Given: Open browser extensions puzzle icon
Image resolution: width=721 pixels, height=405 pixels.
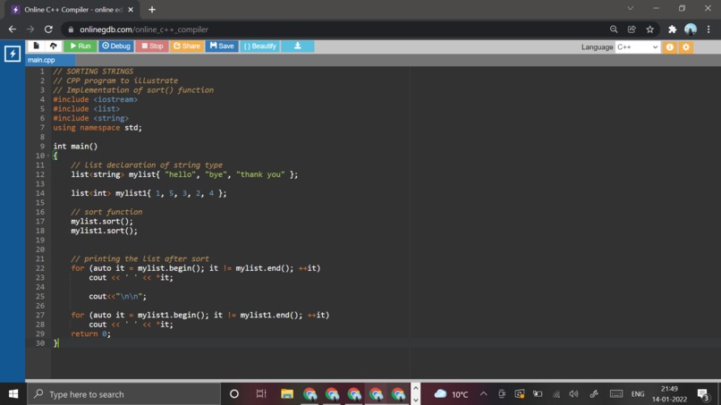Looking at the screenshot, I should pyautogui.click(x=673, y=30).
